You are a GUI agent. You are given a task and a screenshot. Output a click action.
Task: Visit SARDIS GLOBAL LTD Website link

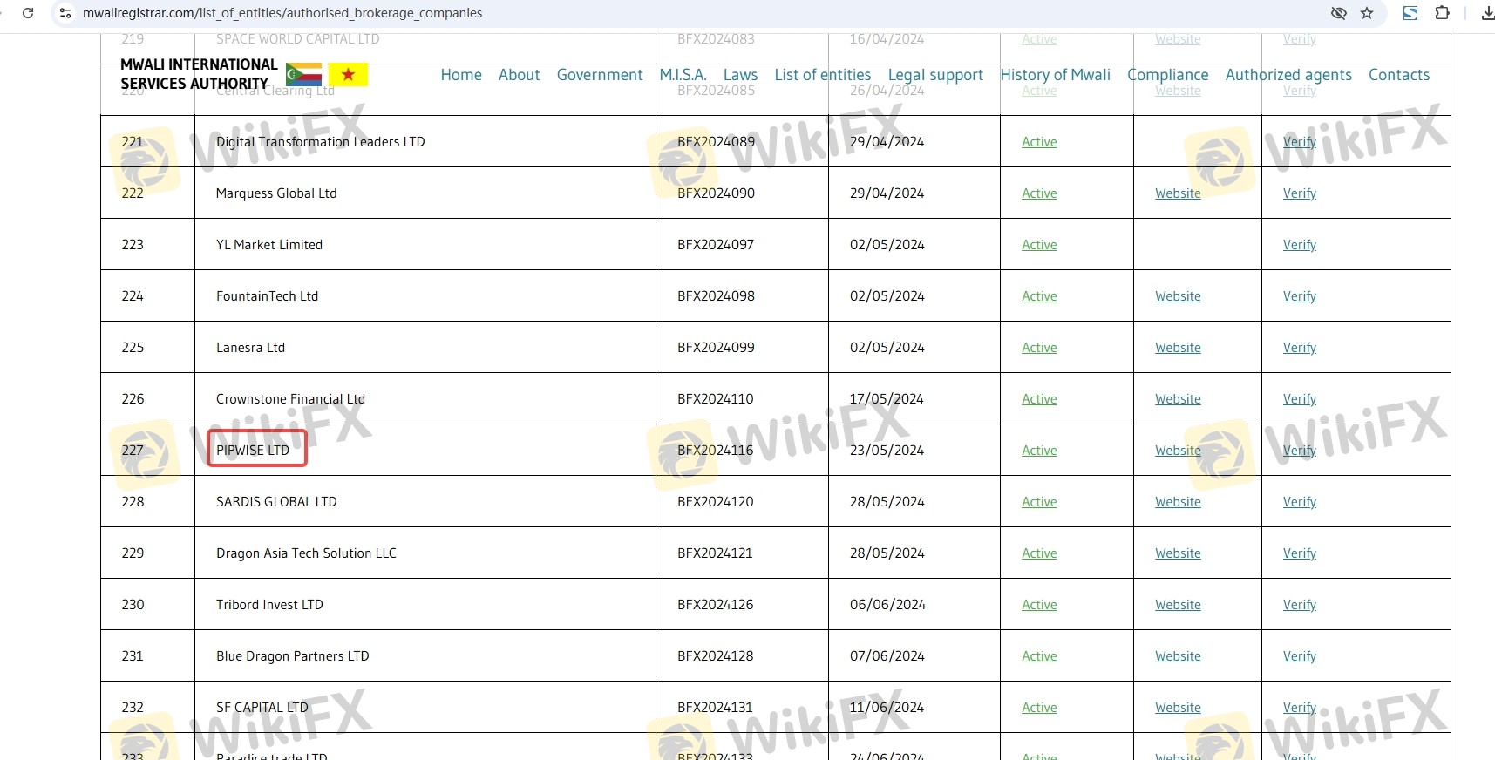pyautogui.click(x=1178, y=502)
